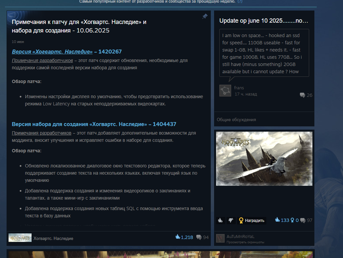
Task: Click the award ribbon count showing 0
Action: pos(295,220)
